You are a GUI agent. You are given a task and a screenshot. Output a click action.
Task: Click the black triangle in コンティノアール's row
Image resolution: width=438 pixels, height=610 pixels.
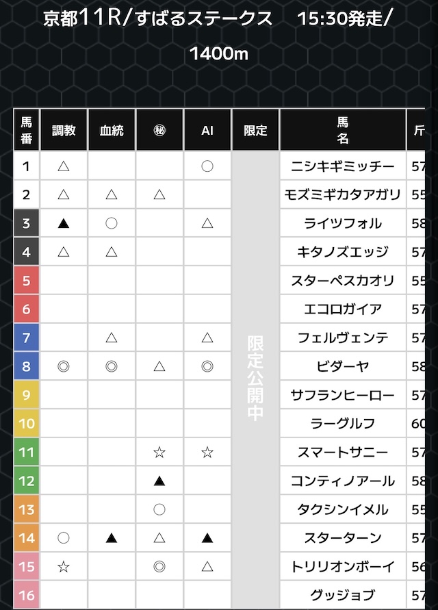(159, 481)
